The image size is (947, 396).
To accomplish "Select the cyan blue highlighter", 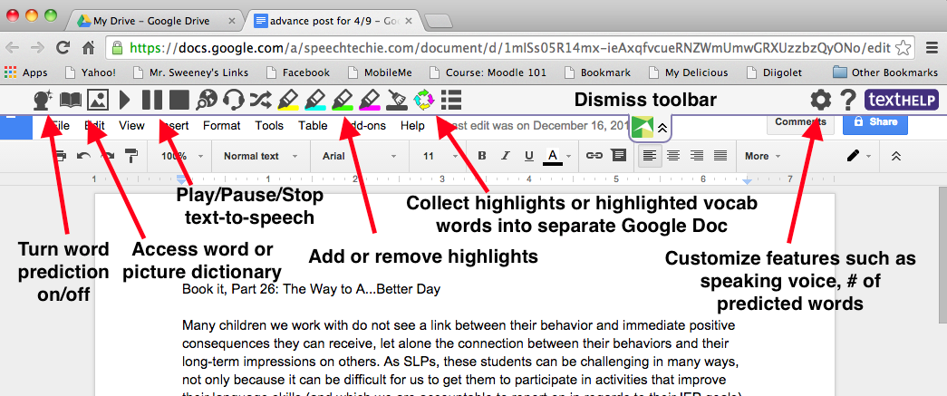I will click(314, 101).
